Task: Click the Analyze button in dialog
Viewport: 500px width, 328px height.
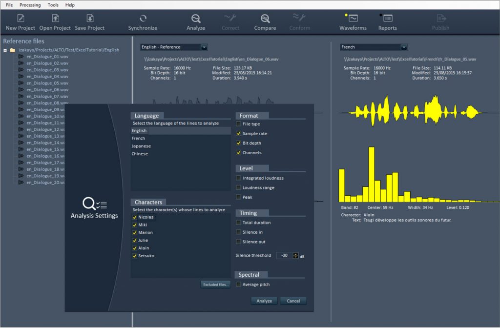Action: (x=264, y=301)
